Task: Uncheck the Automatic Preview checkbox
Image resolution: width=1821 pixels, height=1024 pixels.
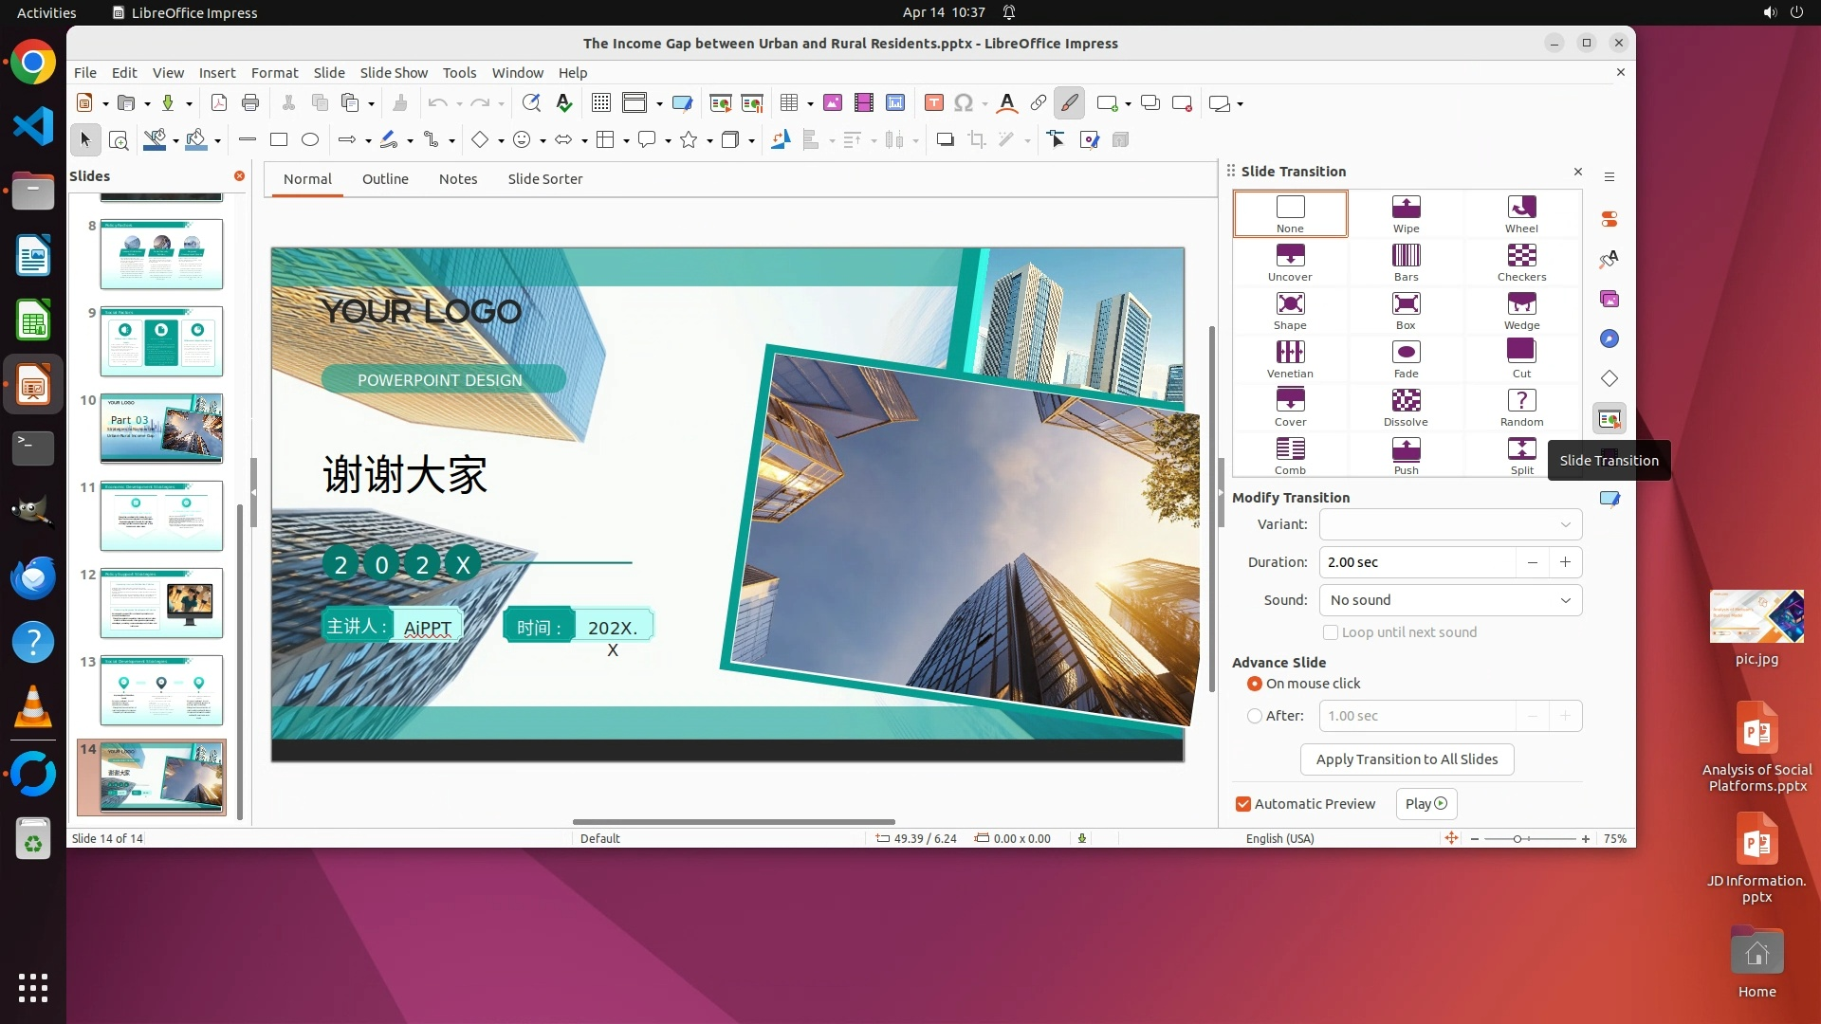Action: 1242,804
